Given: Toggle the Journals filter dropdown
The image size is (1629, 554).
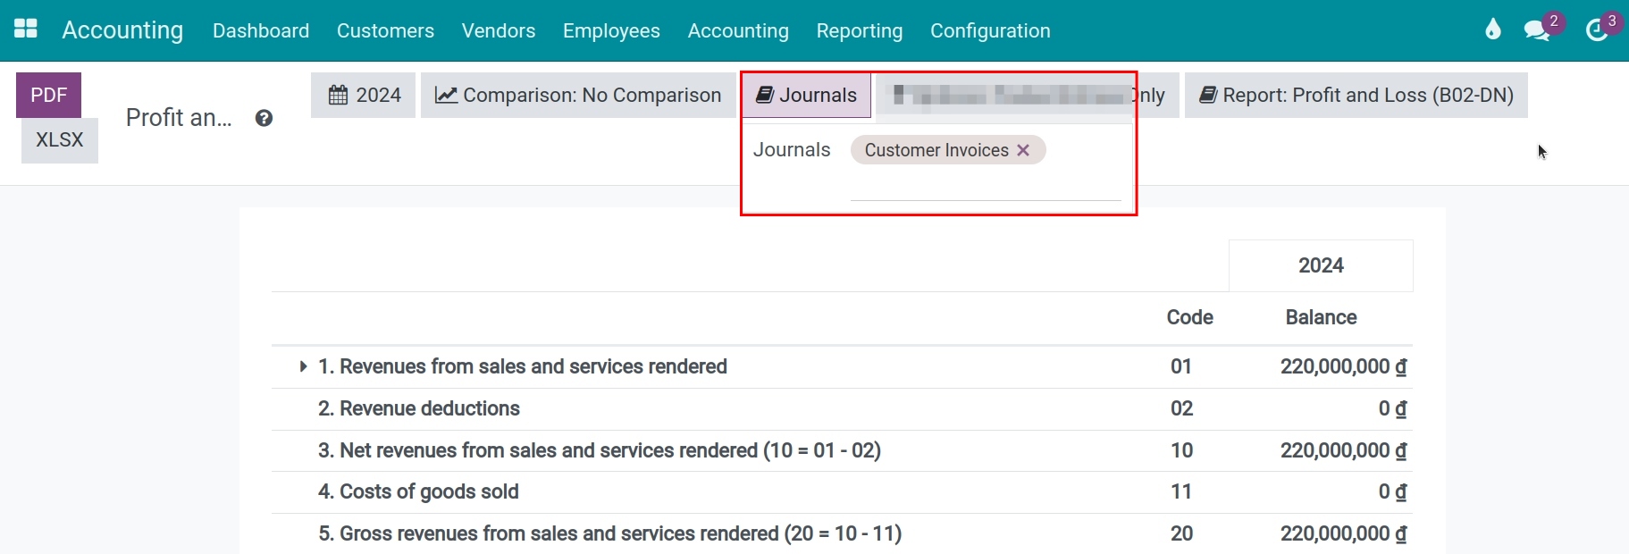Looking at the screenshot, I should coord(806,95).
